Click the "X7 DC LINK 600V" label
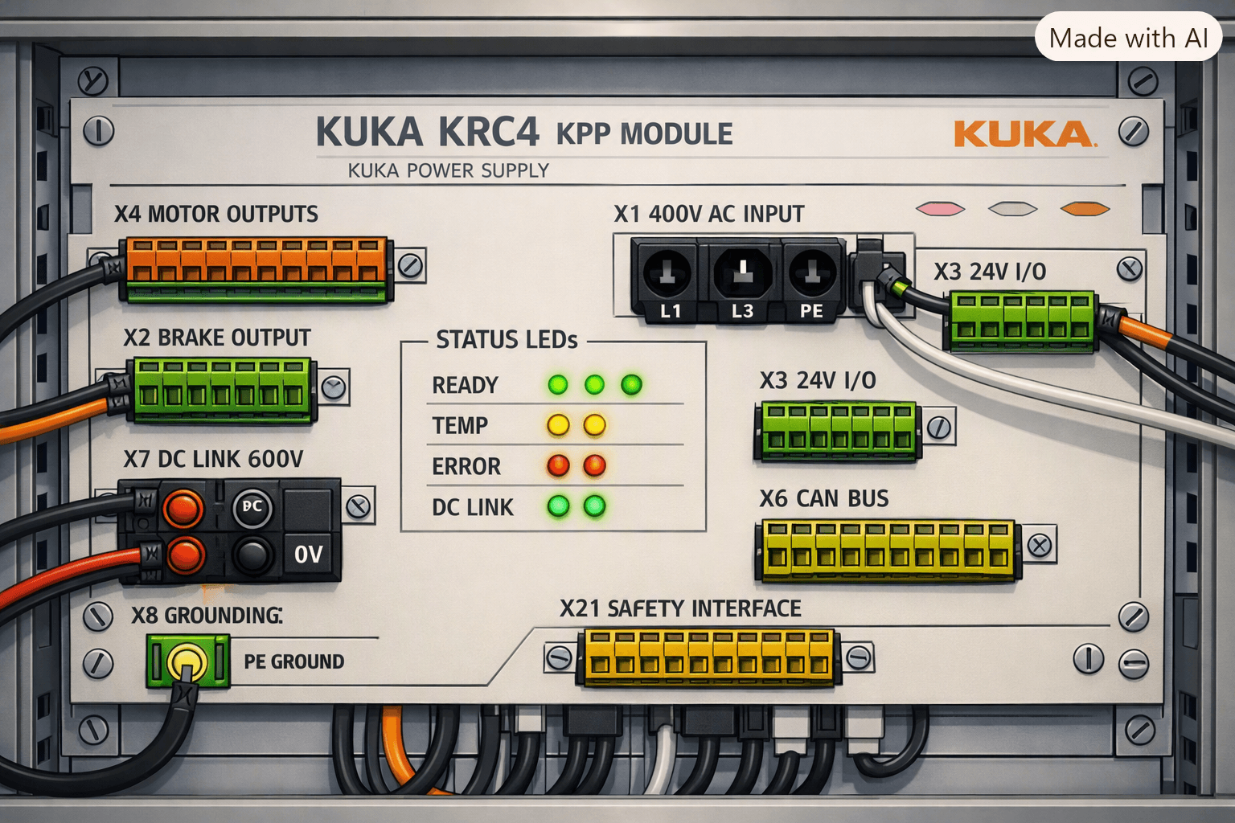 click(x=213, y=459)
